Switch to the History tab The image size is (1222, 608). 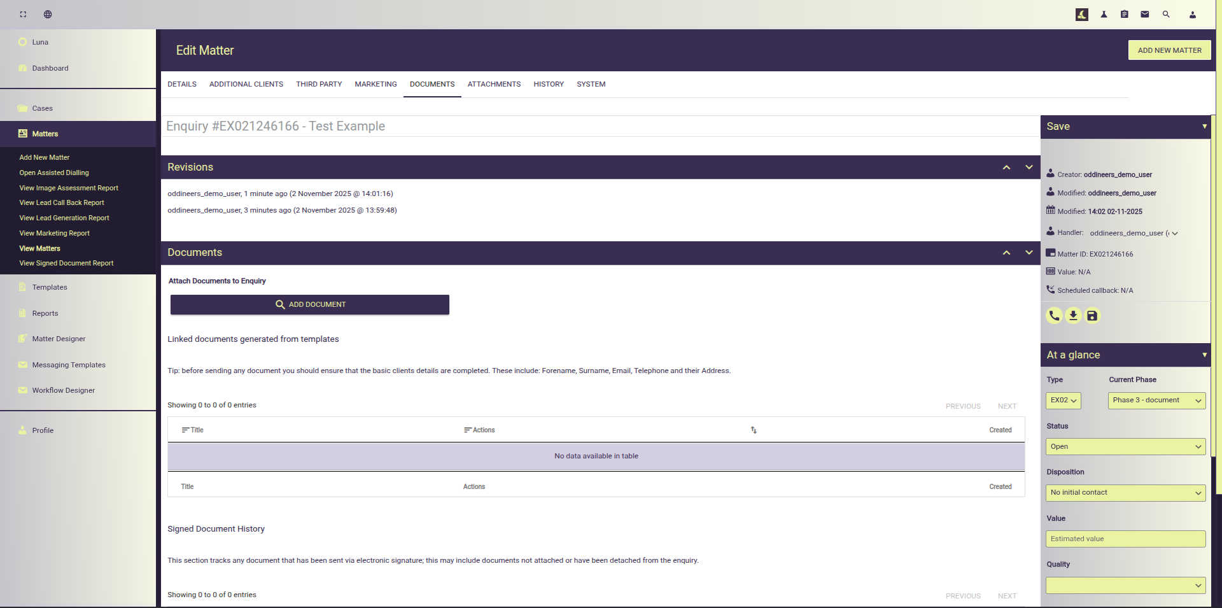coord(549,84)
